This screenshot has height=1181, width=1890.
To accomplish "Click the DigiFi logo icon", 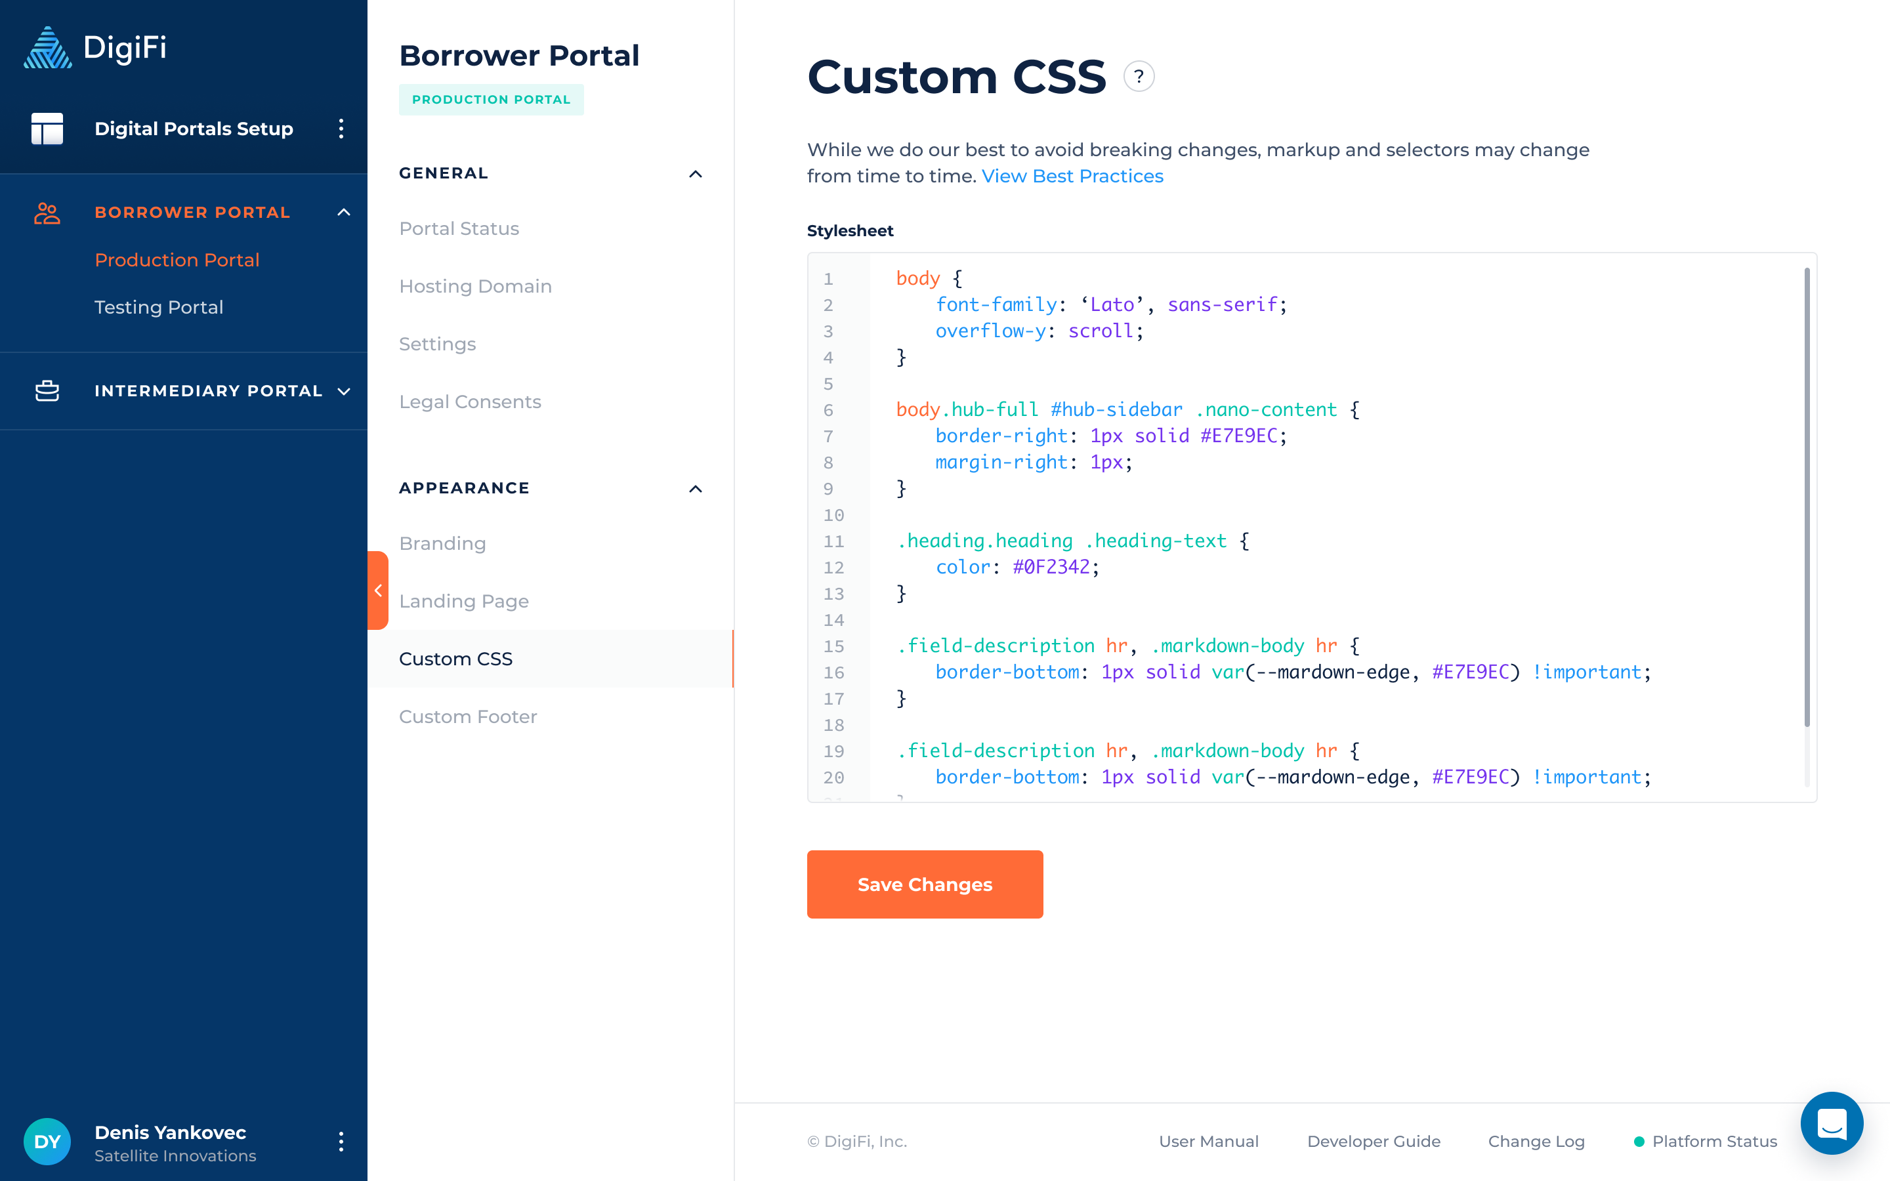I will (x=48, y=48).
